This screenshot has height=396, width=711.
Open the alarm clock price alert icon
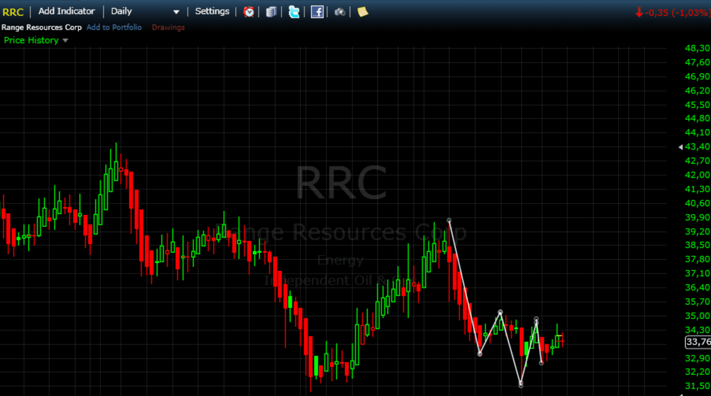pyautogui.click(x=248, y=12)
